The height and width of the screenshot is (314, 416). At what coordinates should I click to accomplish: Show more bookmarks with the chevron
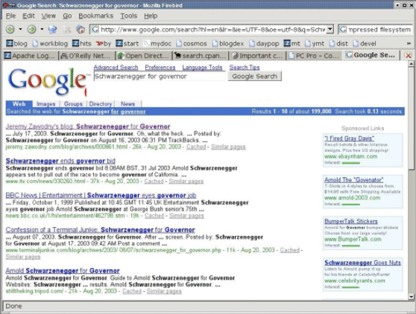[x=409, y=43]
